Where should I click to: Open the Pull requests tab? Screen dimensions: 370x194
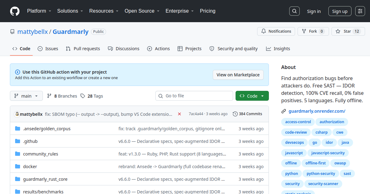click(x=83, y=49)
